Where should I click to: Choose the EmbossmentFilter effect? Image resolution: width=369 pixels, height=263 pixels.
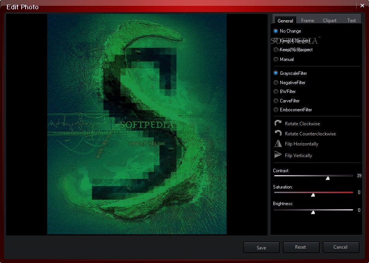pyautogui.click(x=293, y=110)
